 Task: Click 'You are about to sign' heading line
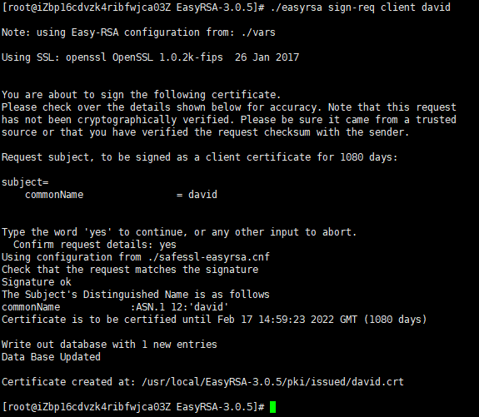pyautogui.click(x=141, y=95)
